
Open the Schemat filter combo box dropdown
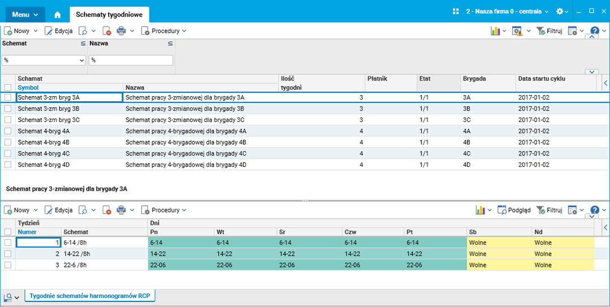[x=81, y=60]
